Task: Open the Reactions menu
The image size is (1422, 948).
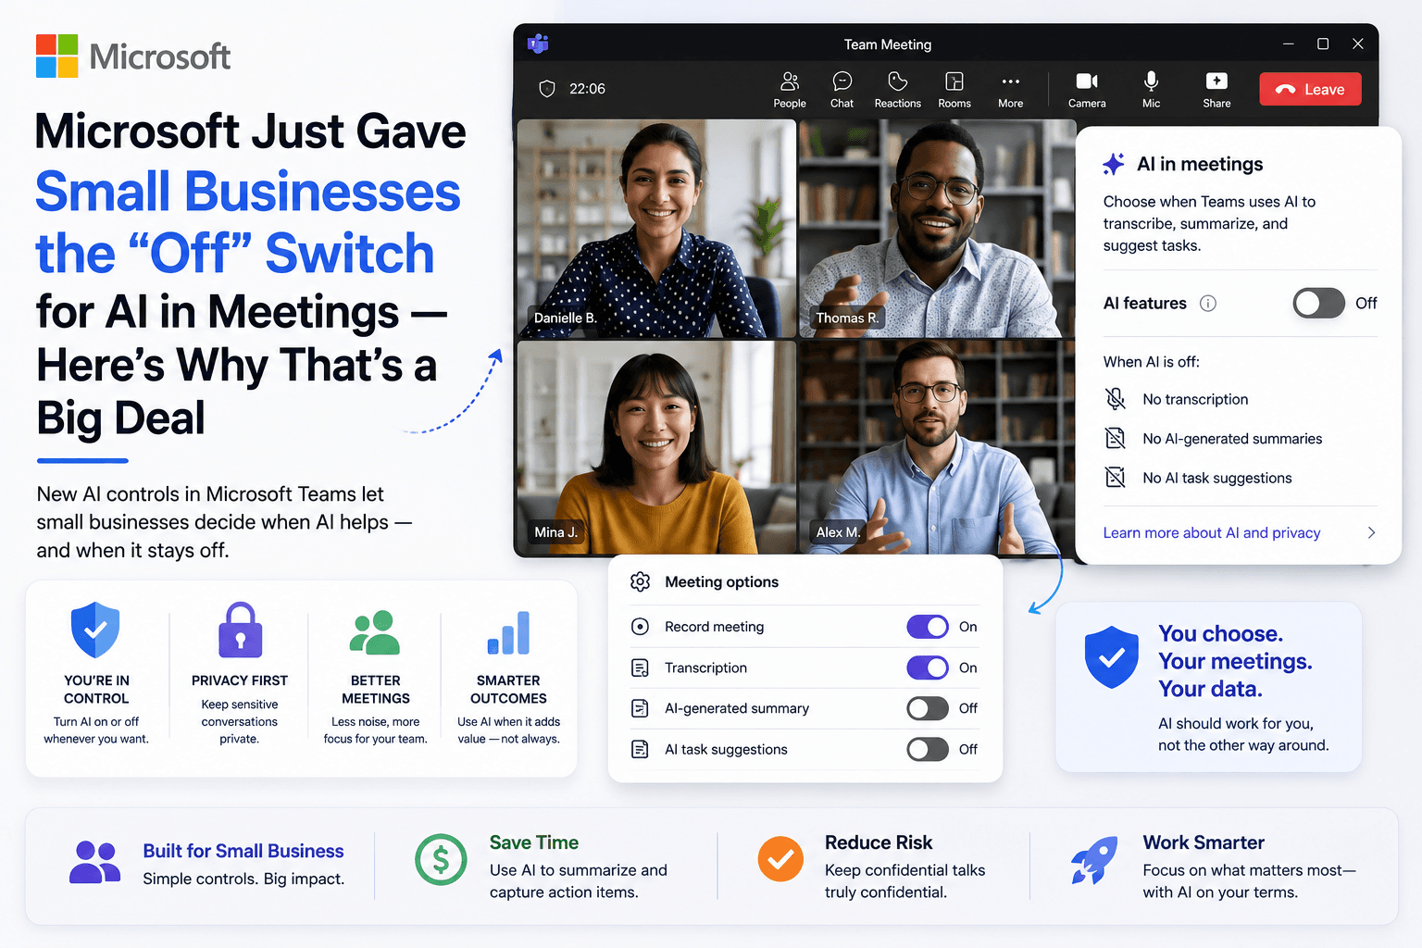Action: tap(897, 90)
